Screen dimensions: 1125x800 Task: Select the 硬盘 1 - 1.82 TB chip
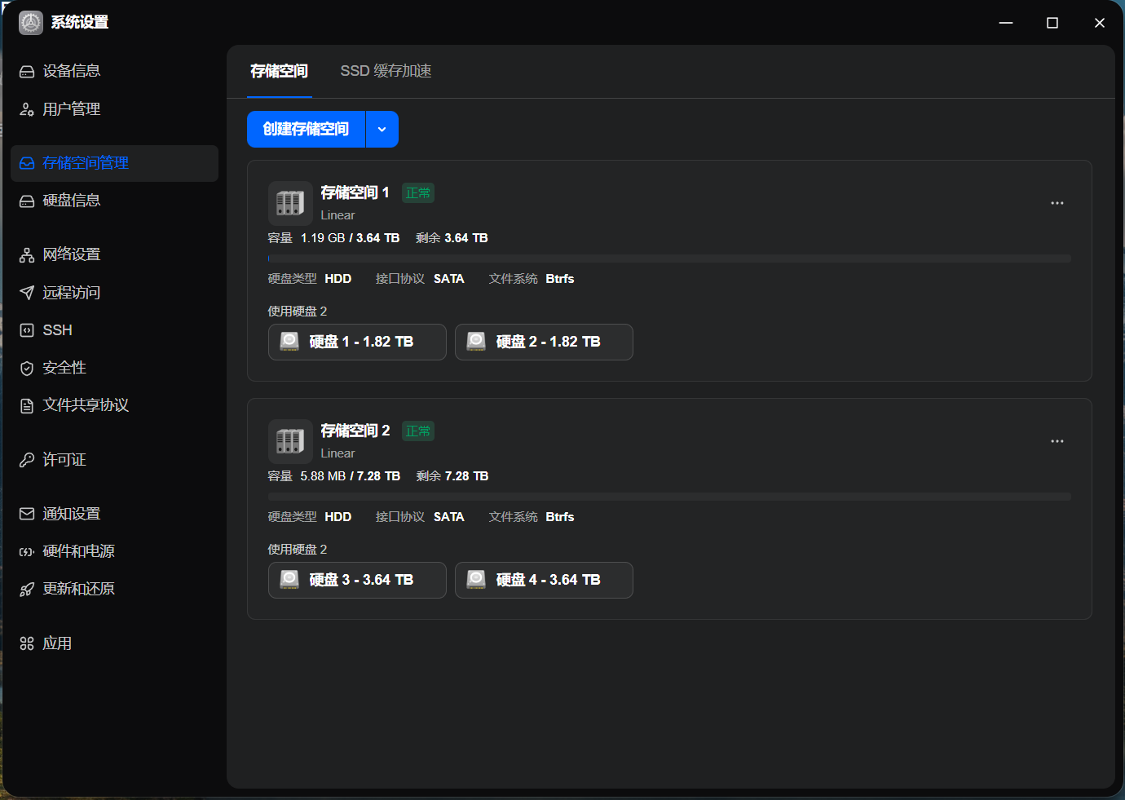click(x=357, y=342)
